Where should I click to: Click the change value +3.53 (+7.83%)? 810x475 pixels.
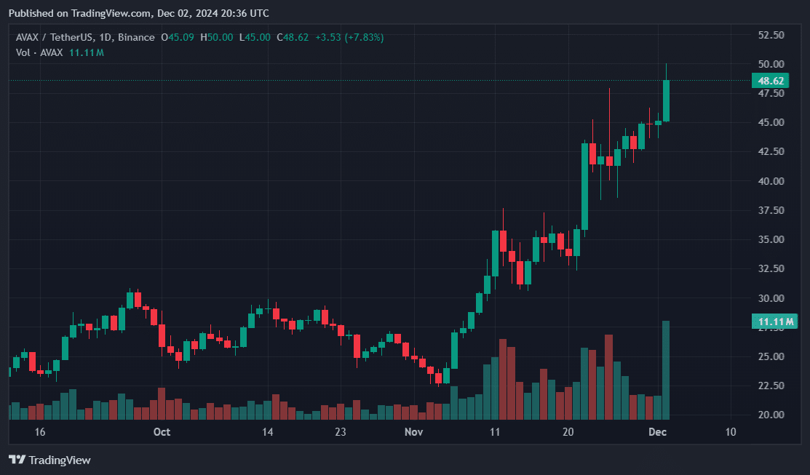(x=349, y=37)
